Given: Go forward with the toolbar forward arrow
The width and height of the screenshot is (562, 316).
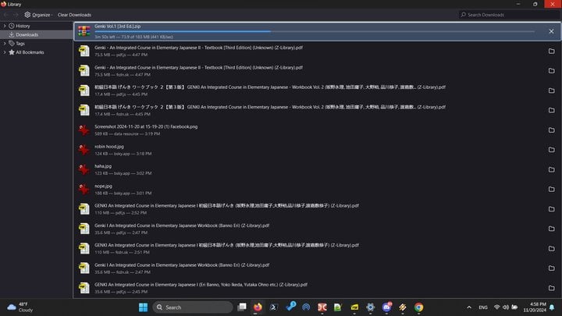Looking at the screenshot, I should coord(16,15).
